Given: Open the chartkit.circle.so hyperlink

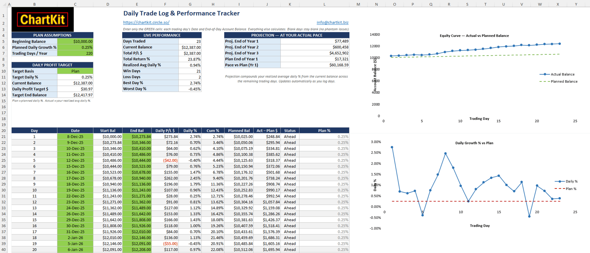Looking at the screenshot, I should (146, 23).
